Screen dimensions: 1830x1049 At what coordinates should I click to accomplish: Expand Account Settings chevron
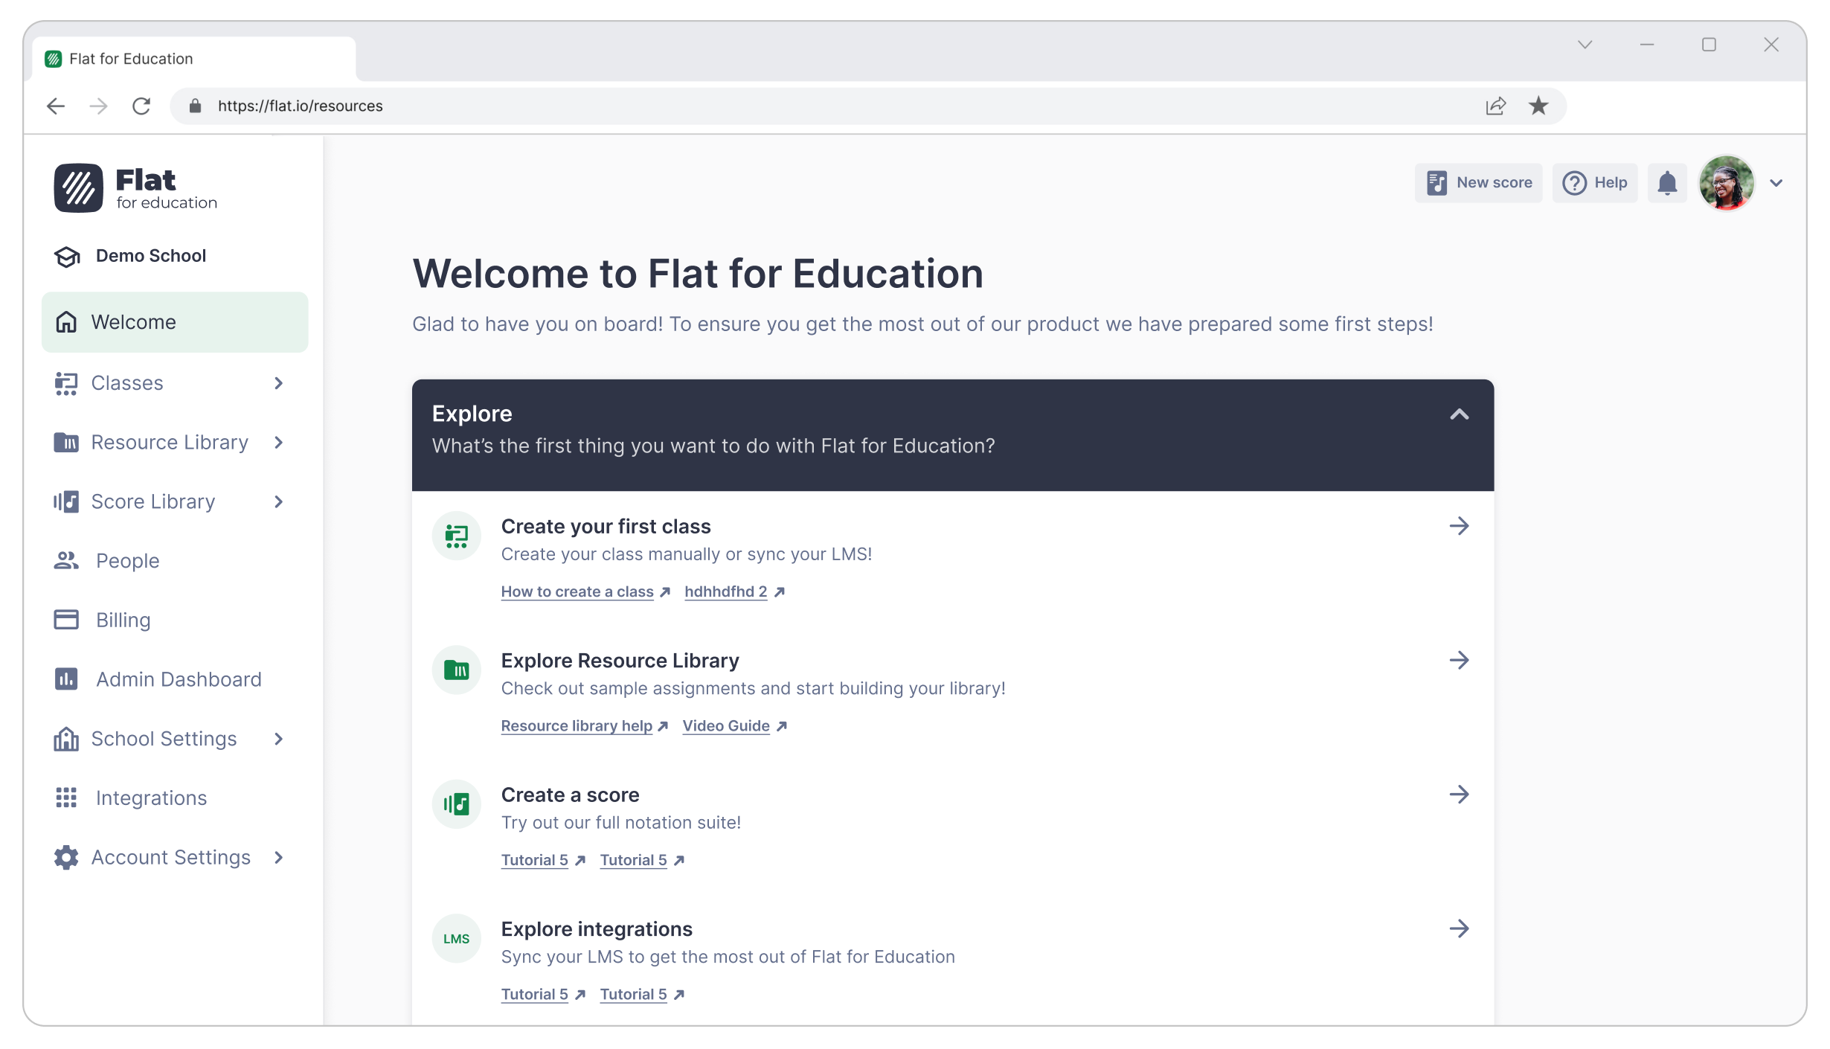coord(279,858)
